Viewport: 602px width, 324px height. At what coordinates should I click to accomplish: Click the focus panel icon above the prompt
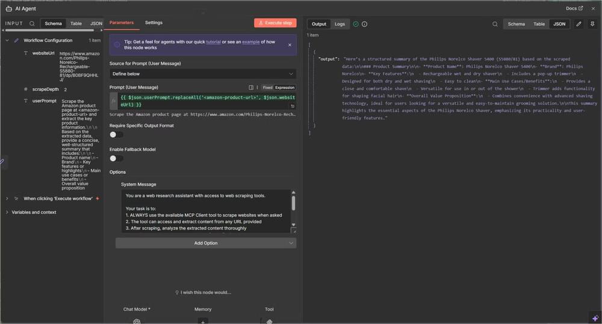250,87
